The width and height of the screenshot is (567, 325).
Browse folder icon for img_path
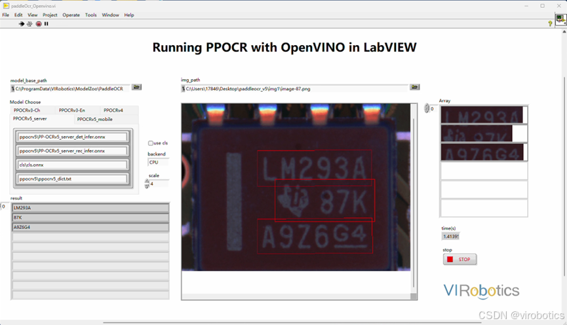(414, 87)
